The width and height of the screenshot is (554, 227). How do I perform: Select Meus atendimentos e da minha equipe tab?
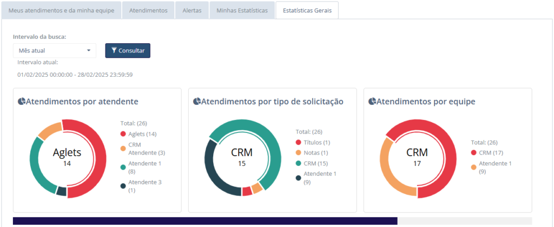pos(61,11)
